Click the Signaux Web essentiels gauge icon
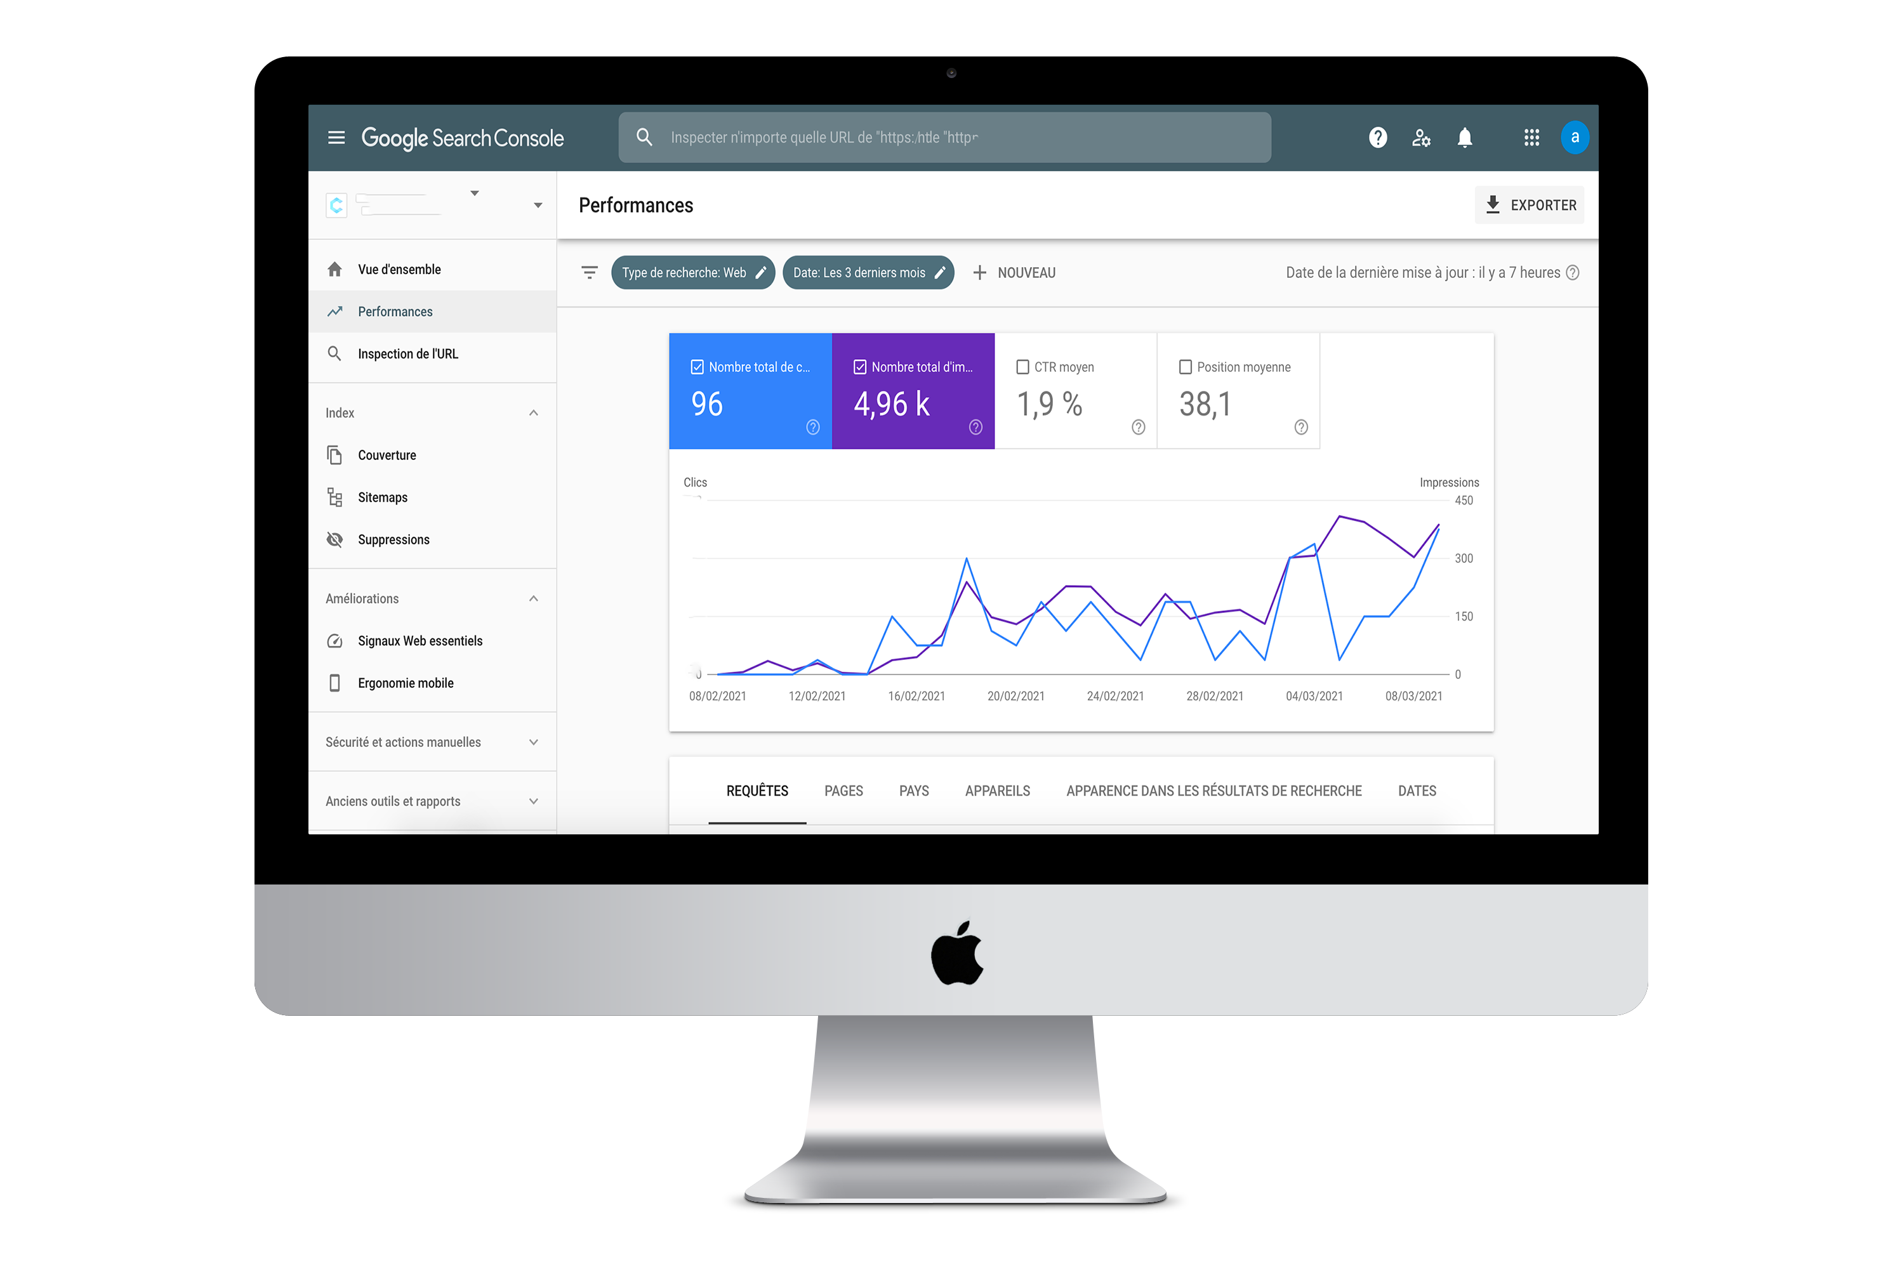Image resolution: width=1904 pixels, height=1269 pixels. pos(334,640)
